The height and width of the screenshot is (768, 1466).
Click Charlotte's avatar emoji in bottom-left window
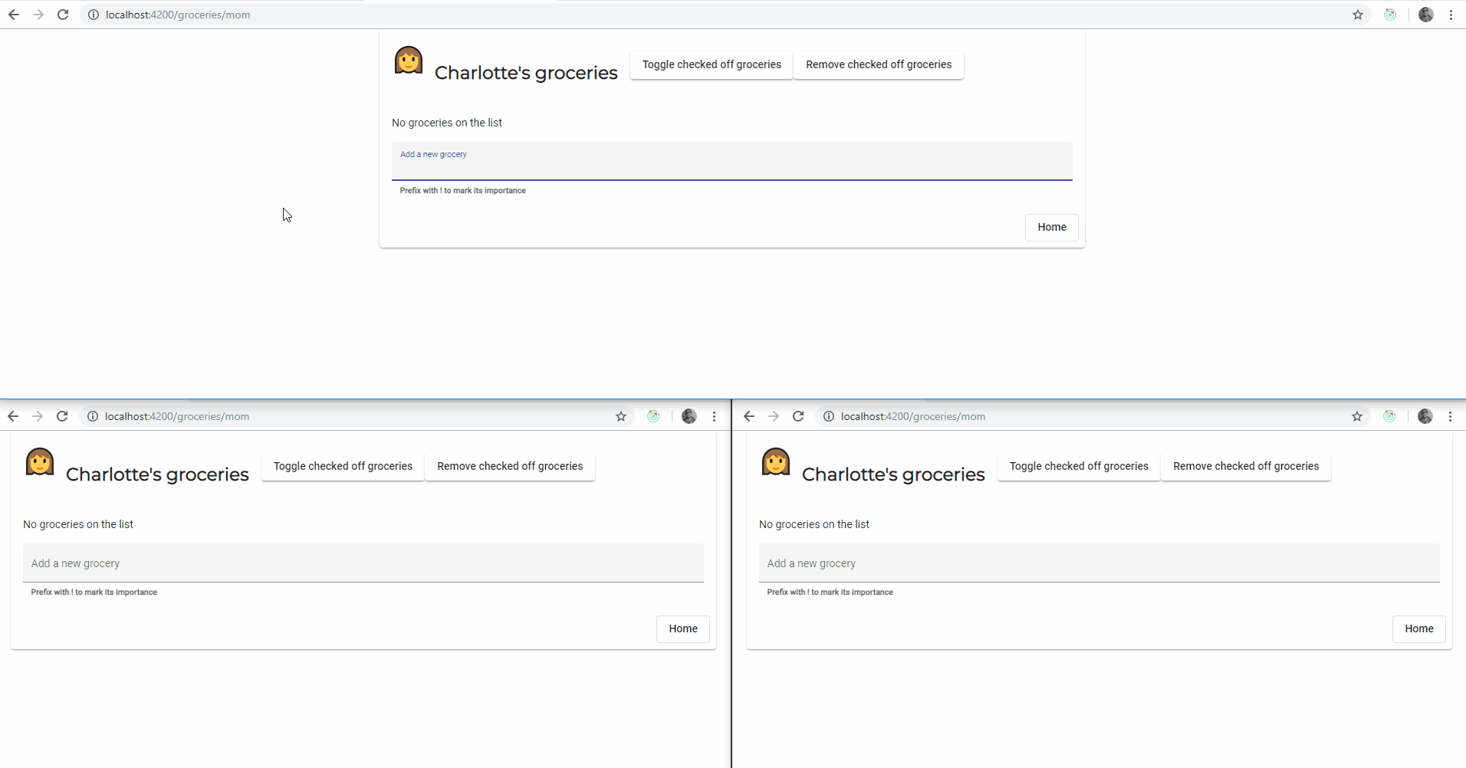tap(40, 461)
